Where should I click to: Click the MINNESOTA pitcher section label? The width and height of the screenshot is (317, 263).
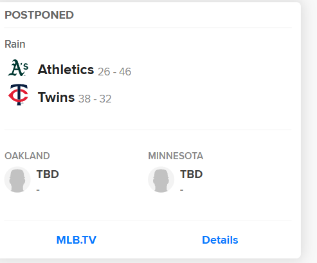coord(176,156)
